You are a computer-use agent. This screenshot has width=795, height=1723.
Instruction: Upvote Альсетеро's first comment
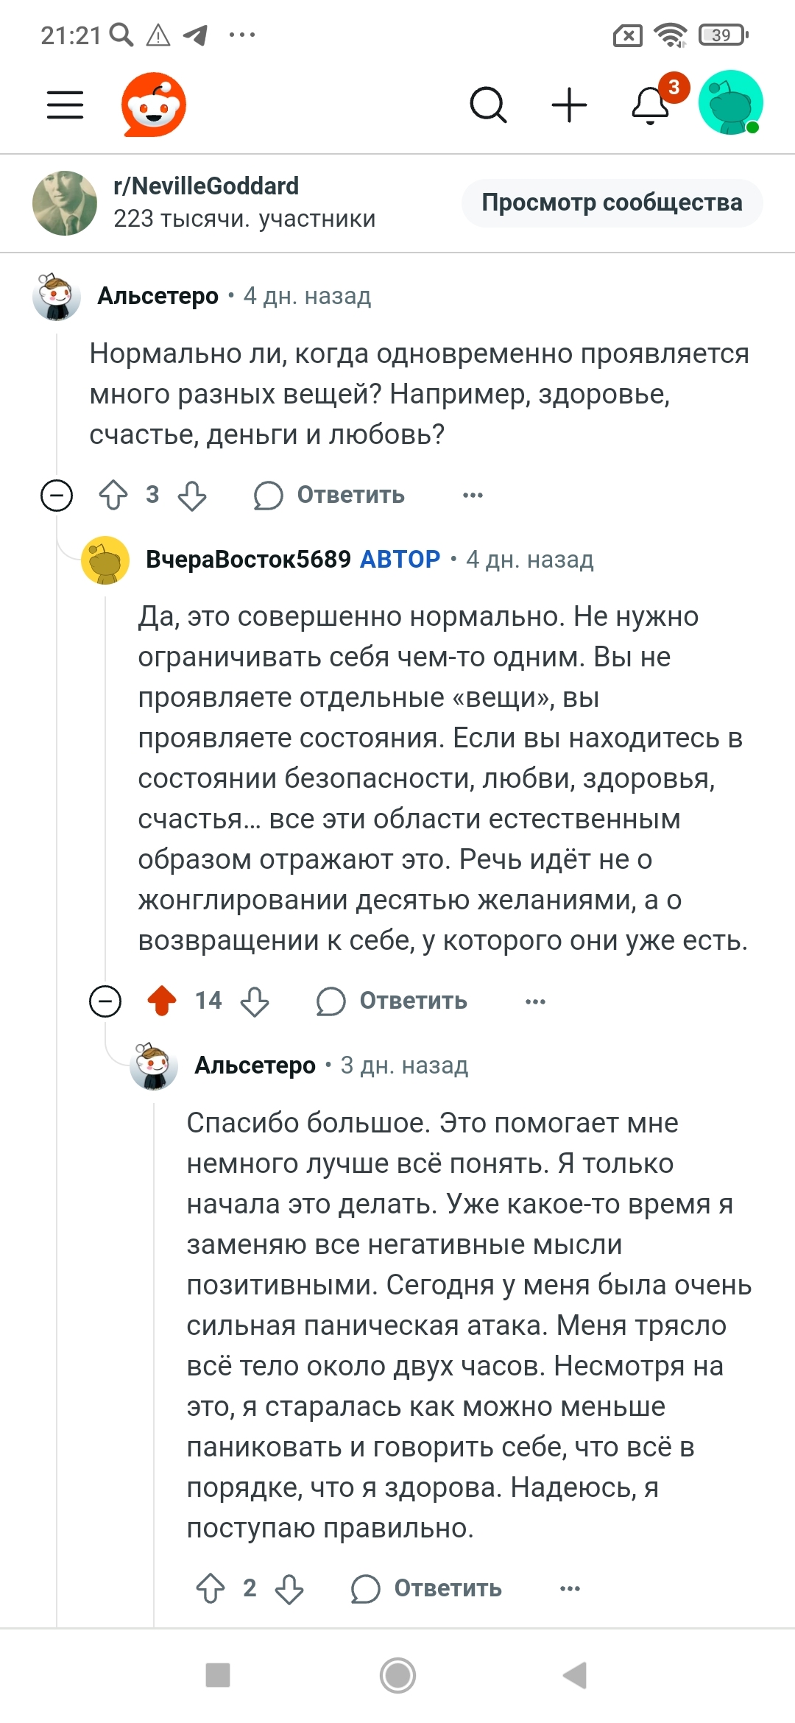click(x=113, y=495)
